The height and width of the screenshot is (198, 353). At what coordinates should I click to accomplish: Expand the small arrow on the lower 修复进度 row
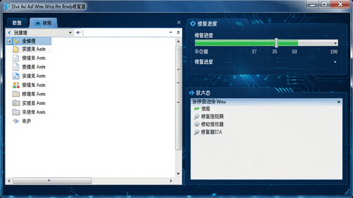(x=335, y=62)
